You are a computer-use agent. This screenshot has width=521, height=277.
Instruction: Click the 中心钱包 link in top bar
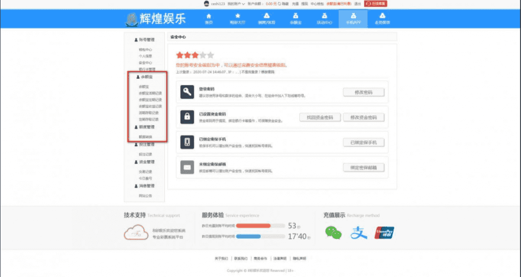[317, 4]
